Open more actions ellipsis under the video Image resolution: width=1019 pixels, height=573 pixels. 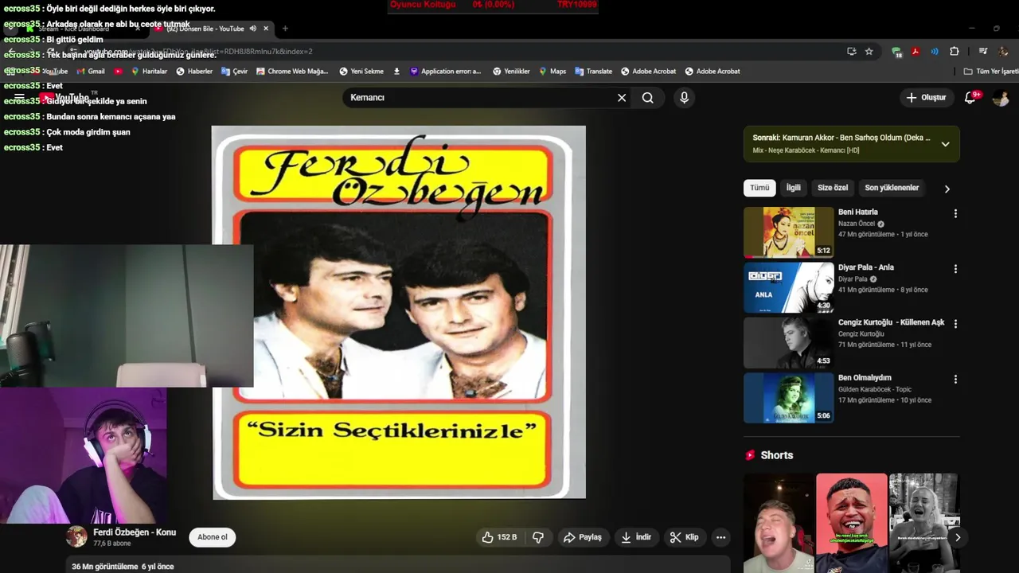coord(720,537)
